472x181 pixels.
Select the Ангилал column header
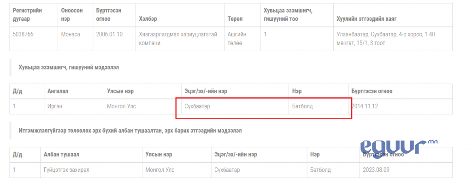point(58,91)
